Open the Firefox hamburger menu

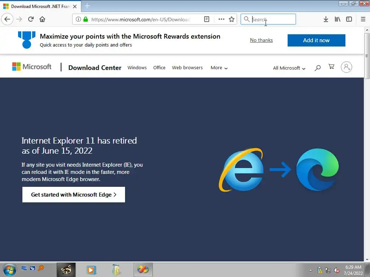pyautogui.click(x=363, y=19)
